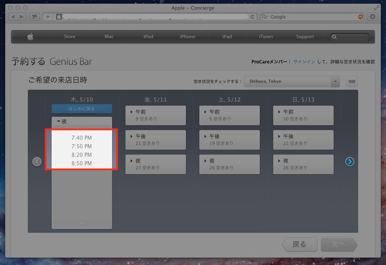The width and height of the screenshot is (386, 265).
Task: Expand 午前 slots for 土, 5/12
Action: pyautogui.click(x=229, y=115)
